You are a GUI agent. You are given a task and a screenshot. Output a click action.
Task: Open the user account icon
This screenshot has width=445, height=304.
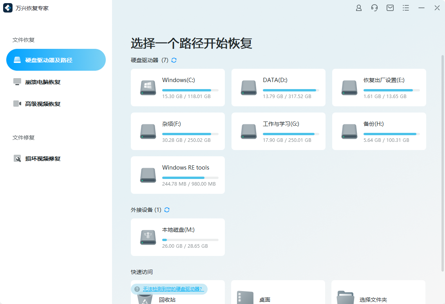coord(358,7)
